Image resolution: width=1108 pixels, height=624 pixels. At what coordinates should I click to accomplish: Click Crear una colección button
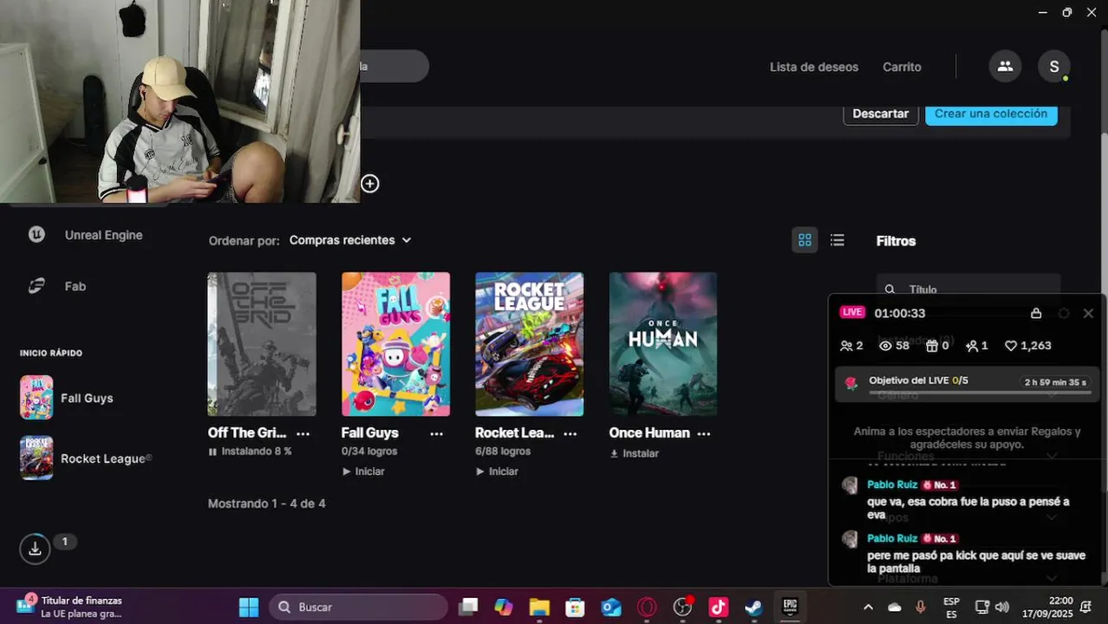tap(991, 114)
